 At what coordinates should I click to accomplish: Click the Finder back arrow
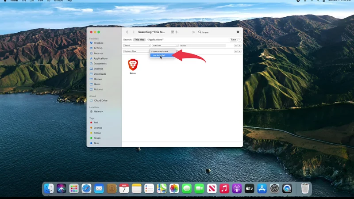pos(127,32)
